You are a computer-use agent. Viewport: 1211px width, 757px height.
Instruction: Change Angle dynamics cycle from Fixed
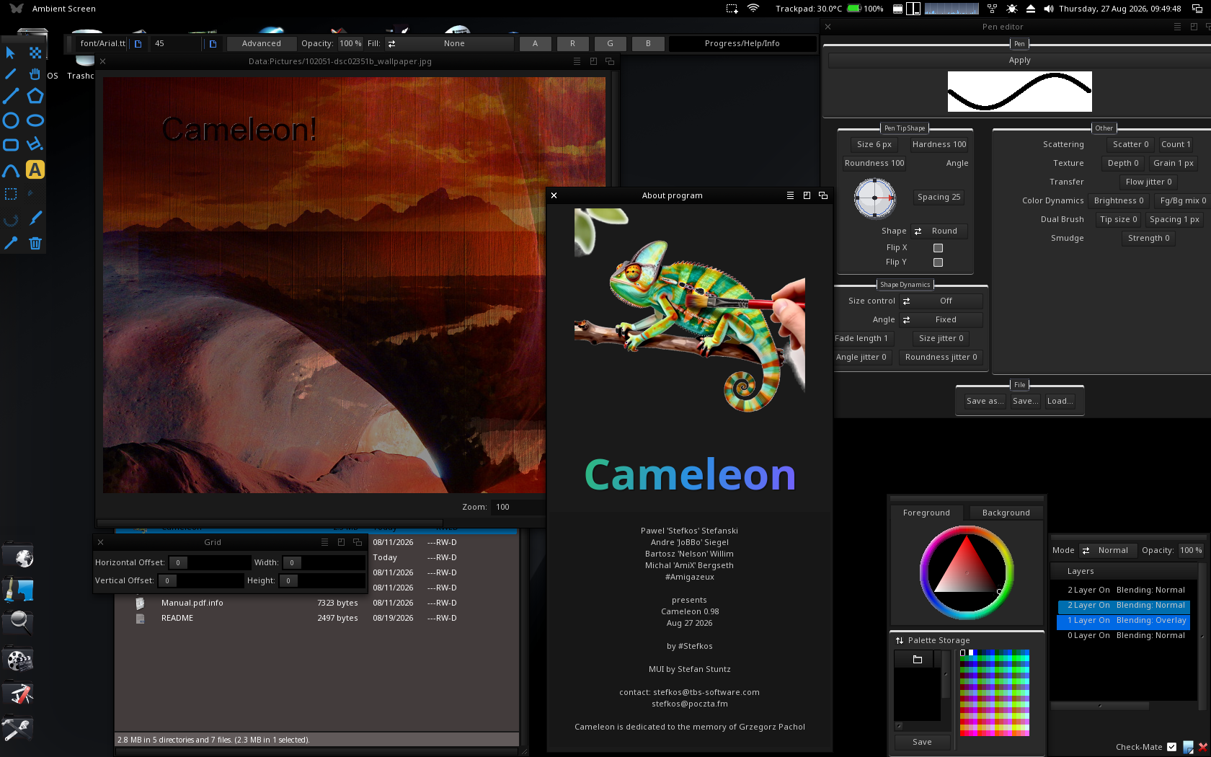941,320
